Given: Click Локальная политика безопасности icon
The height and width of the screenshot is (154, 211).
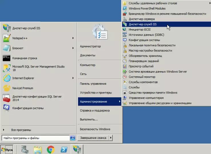Looking at the screenshot, I should [x=125, y=45].
